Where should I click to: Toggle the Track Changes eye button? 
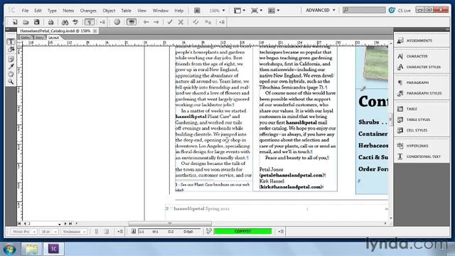point(132,22)
